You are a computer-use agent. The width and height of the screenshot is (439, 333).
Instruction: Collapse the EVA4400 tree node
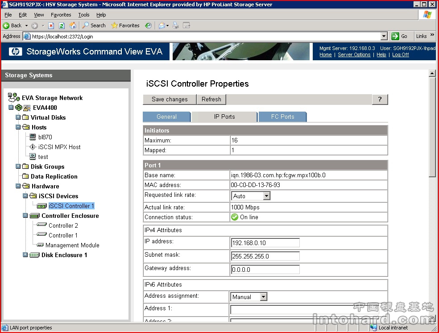pos(11,107)
